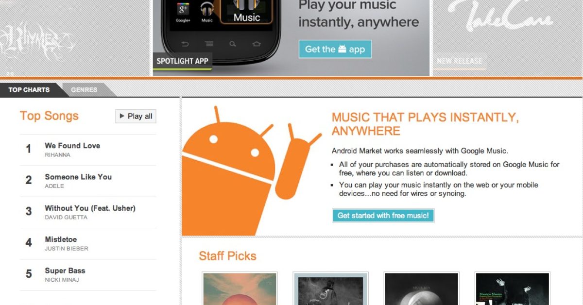Select the Top Charts tab

tap(29, 90)
